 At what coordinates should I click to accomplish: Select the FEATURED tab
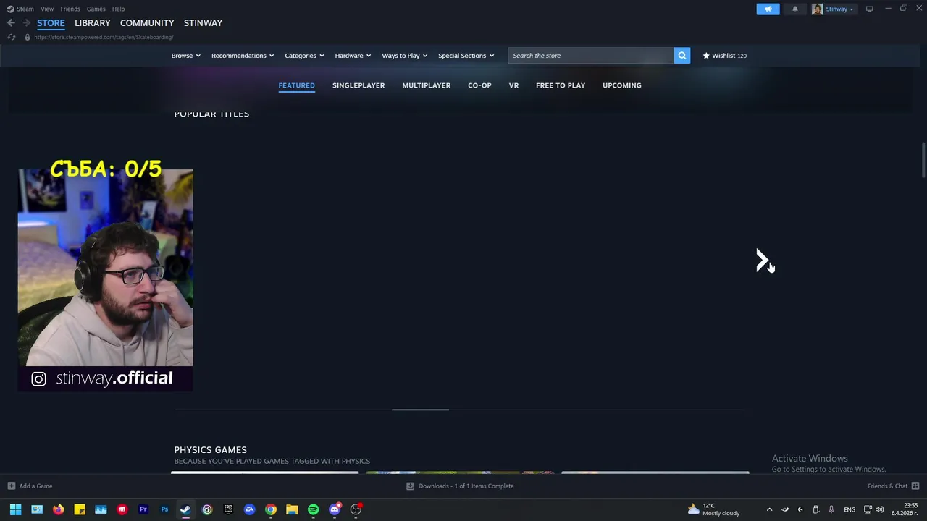pos(296,85)
